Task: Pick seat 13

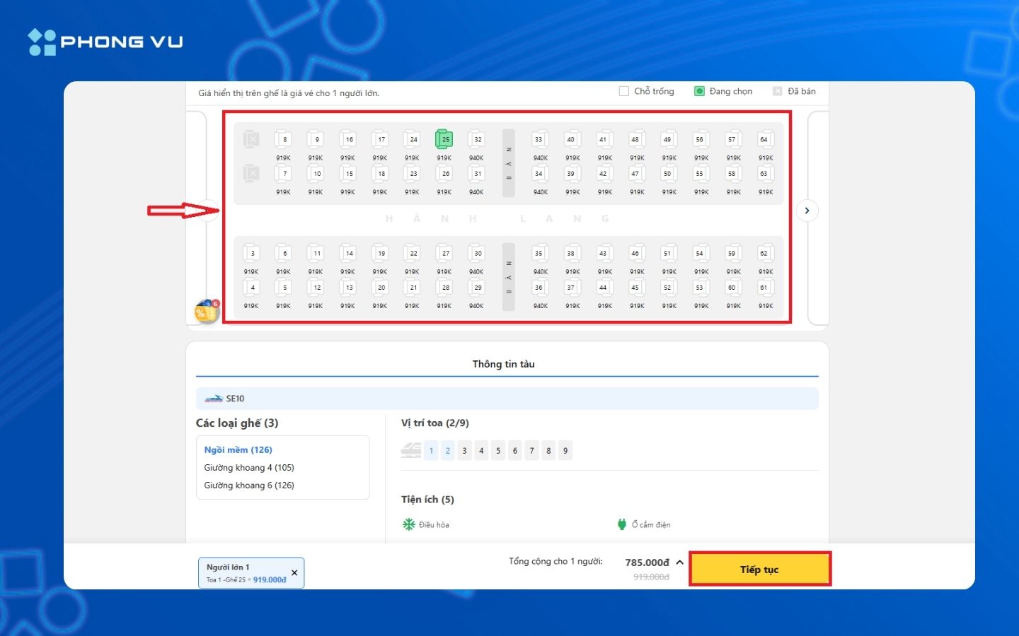Action: (x=348, y=288)
